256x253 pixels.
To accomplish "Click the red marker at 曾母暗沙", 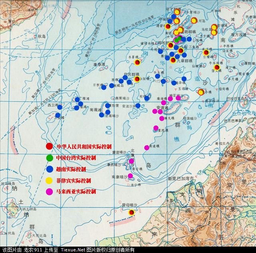I will point(132,213).
